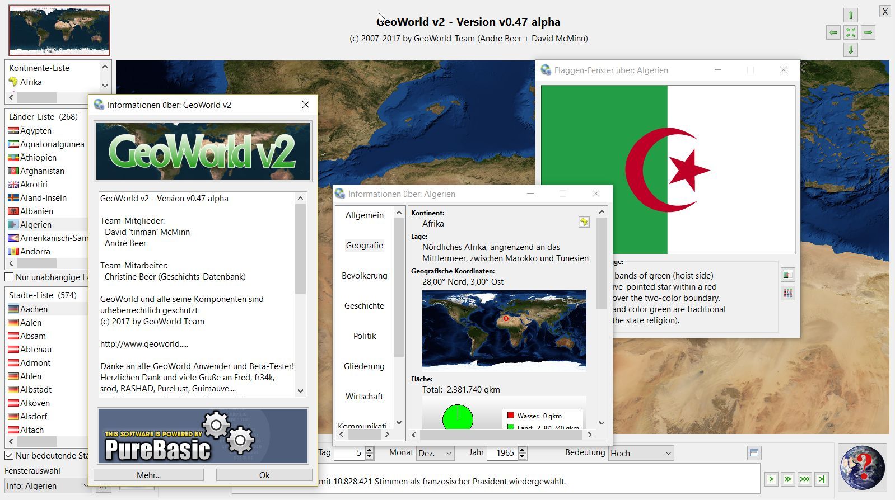Jump to the last history entry button
895x500 pixels.
(x=822, y=479)
